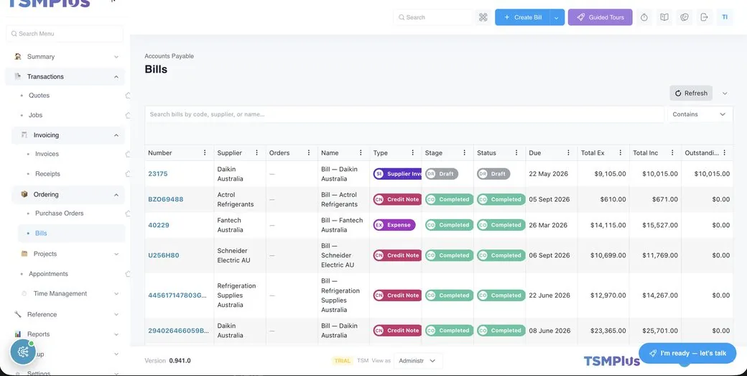This screenshot has height=376, width=747.
Task: Pin the Receipts menu item
Action: [x=128, y=174]
